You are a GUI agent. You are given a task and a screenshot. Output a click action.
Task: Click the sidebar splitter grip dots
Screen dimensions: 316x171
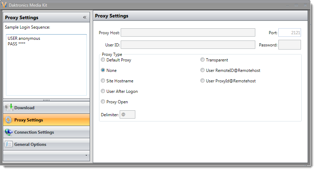pos(46,100)
